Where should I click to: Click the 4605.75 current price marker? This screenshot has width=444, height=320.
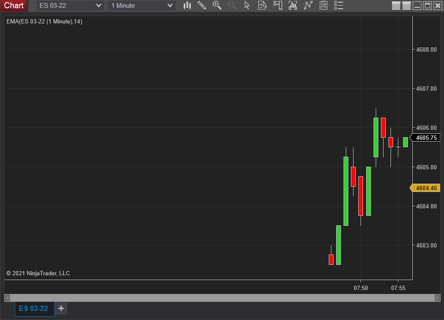tap(425, 138)
